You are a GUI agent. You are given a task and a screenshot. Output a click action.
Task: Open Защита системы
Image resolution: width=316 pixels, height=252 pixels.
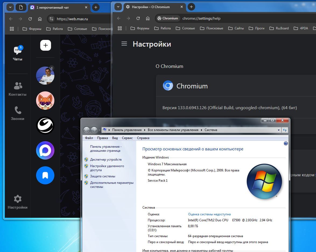tap(103, 176)
